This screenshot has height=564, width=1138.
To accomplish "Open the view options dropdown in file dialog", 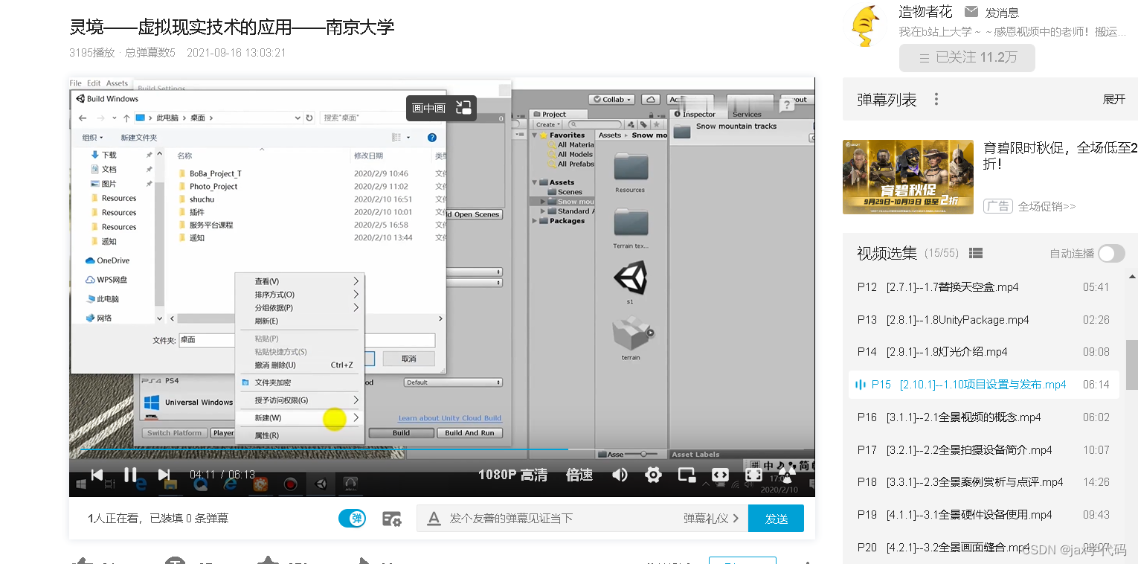I will click(408, 138).
